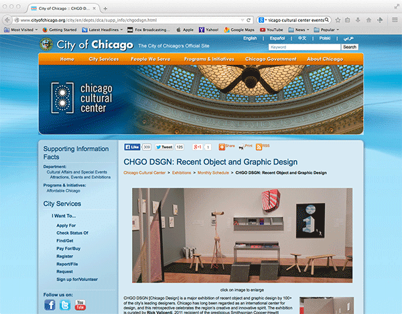Viewport: 402px width, 314px height.
Task: Select the Request link
Action: pyautogui.click(x=64, y=271)
